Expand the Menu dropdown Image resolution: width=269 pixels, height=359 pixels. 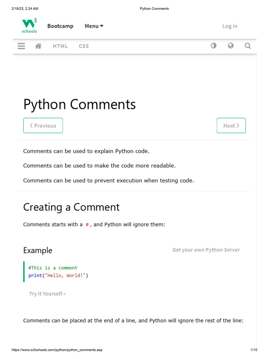pyautogui.click(x=94, y=26)
